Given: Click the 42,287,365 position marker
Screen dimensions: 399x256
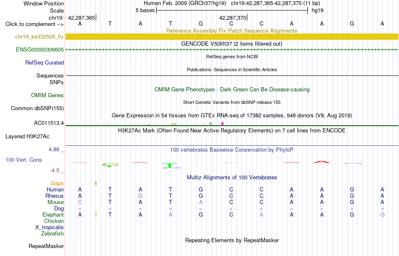Looking at the screenshot, I should [81, 18].
